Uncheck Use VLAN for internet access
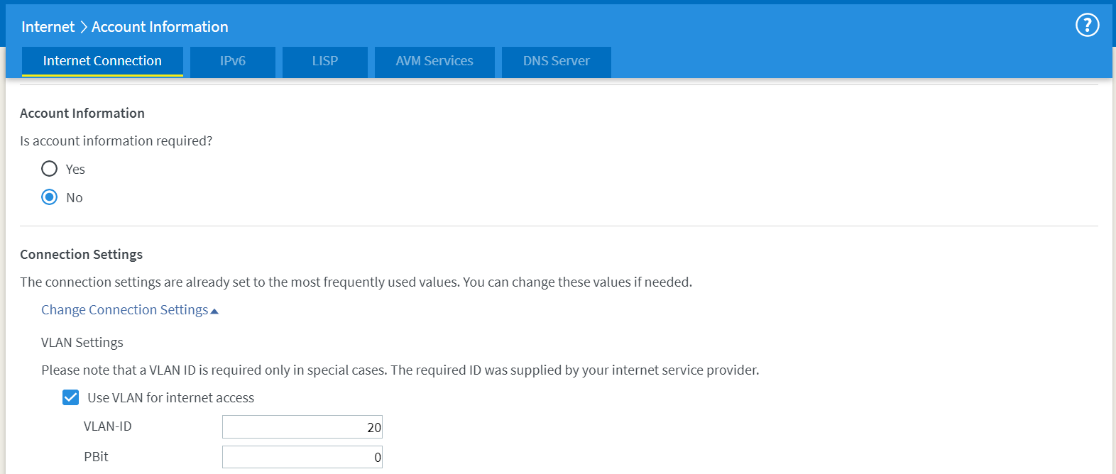The image size is (1116, 474). (71, 397)
